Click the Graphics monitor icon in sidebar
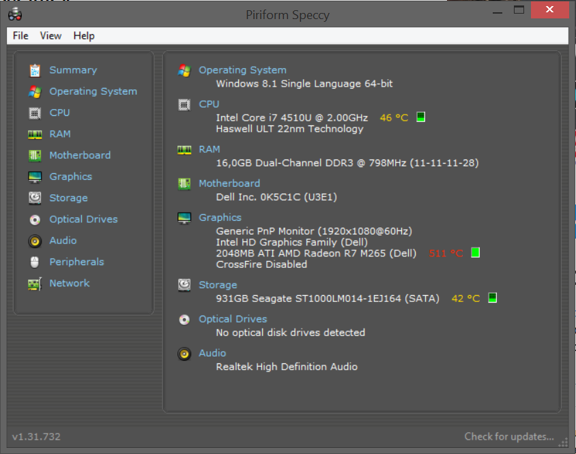576x454 pixels. click(x=35, y=177)
